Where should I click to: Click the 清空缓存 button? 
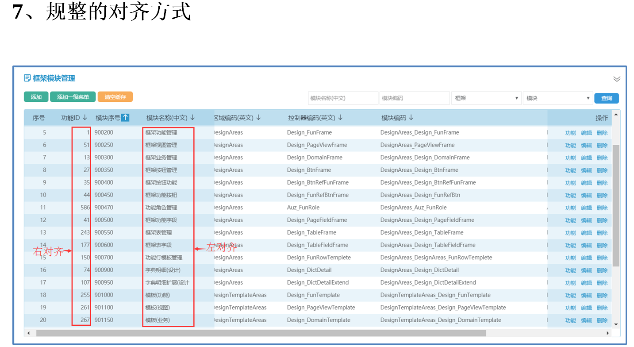(115, 97)
